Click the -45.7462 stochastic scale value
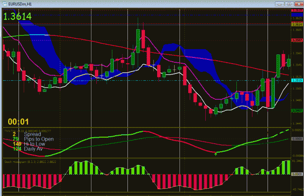Screen dimensions: 304x196 click(x=297, y=189)
